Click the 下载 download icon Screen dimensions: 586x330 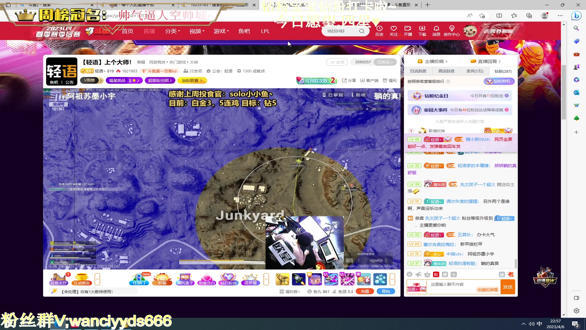tap(422, 31)
